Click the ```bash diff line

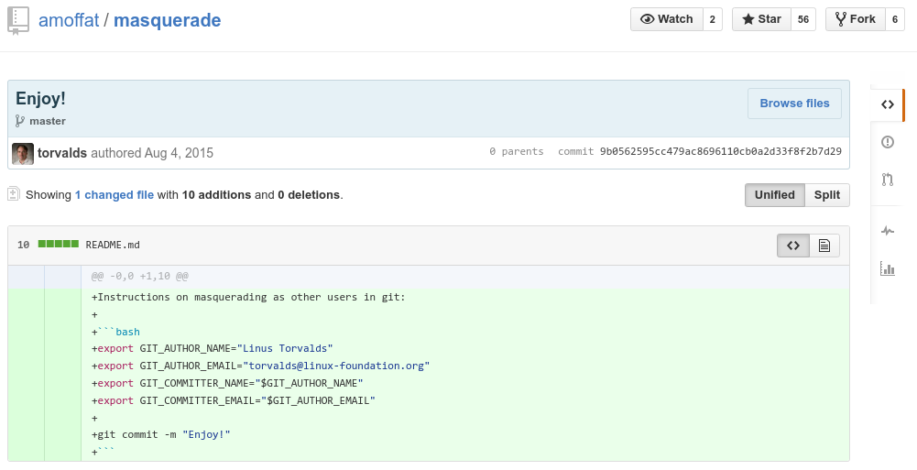coord(115,332)
